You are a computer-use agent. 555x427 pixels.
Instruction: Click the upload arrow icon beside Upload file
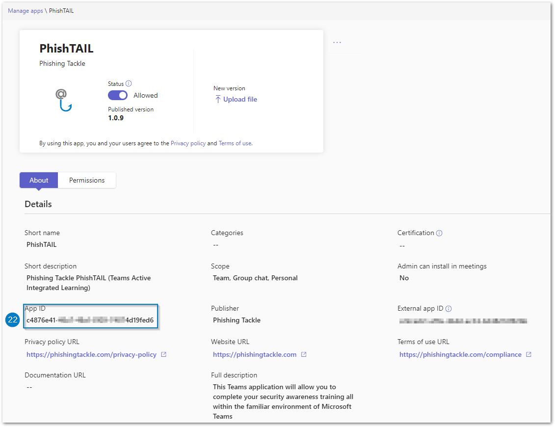click(x=218, y=100)
